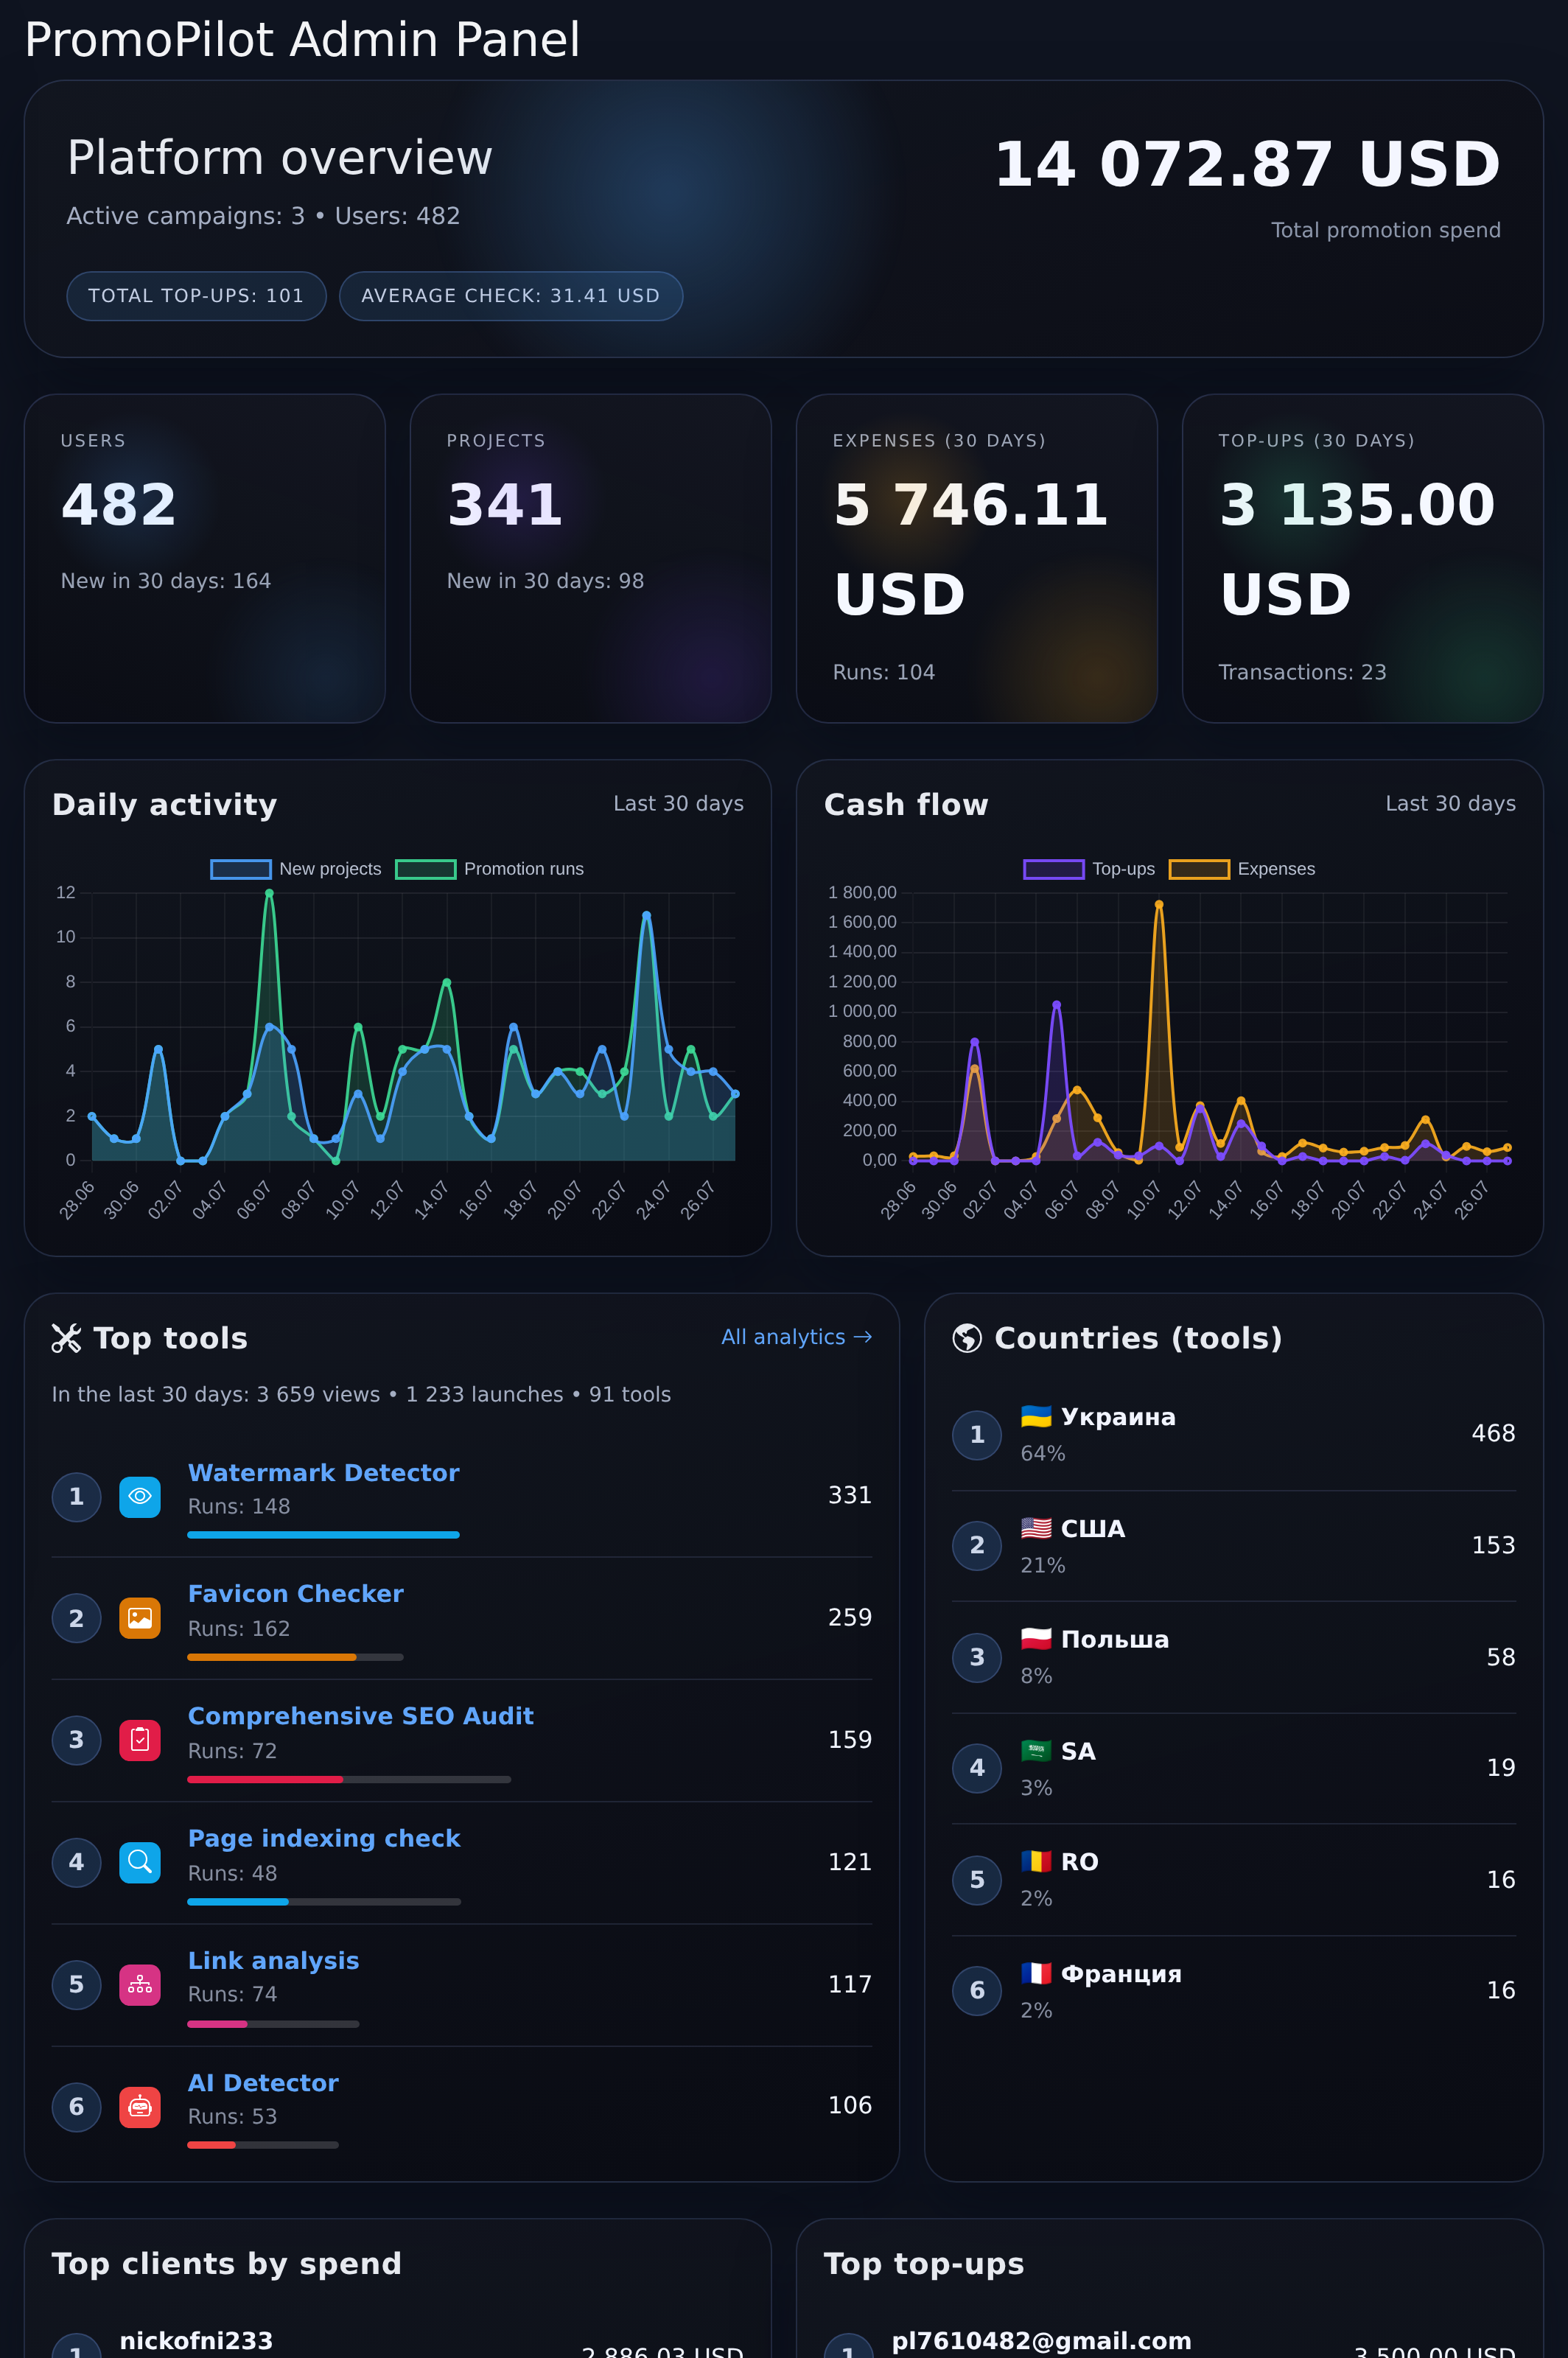This screenshot has width=1568, height=2358.
Task: Click the France flag icon
Action: pos(1036,1973)
